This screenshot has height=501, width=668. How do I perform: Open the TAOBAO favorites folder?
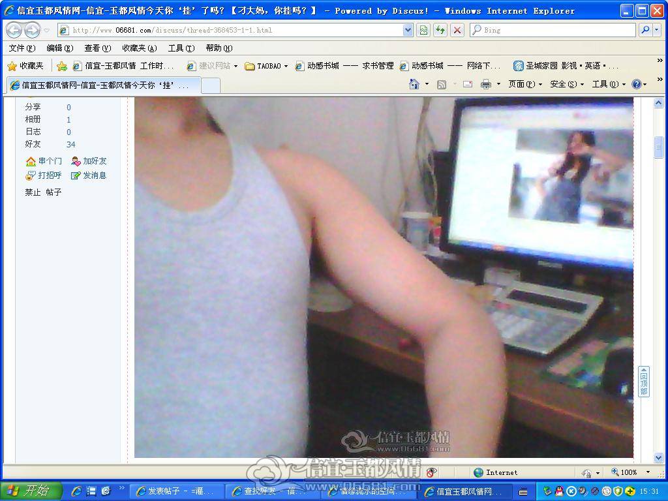coord(266,66)
